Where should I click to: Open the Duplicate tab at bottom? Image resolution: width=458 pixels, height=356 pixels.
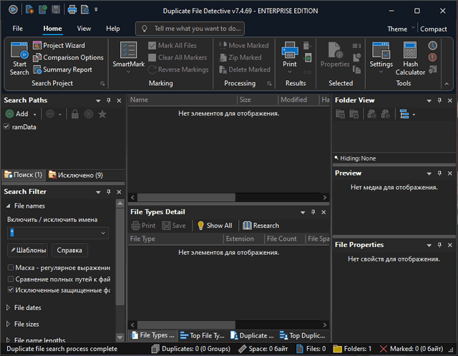253,335
